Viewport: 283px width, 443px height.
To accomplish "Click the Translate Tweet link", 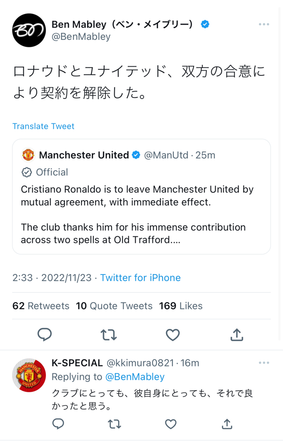I will 43,126.
